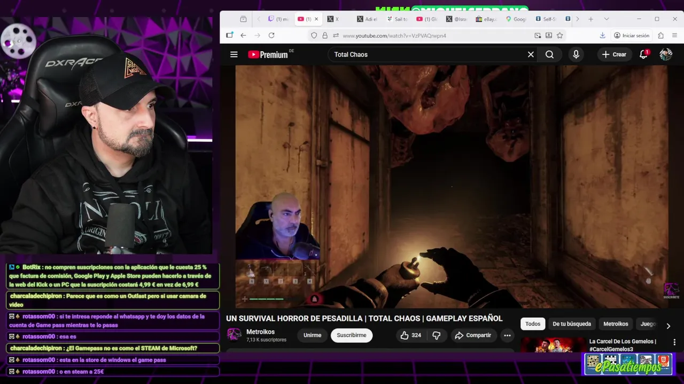Click the Total Chaos video player
The height and width of the screenshot is (384, 684).
(452, 187)
